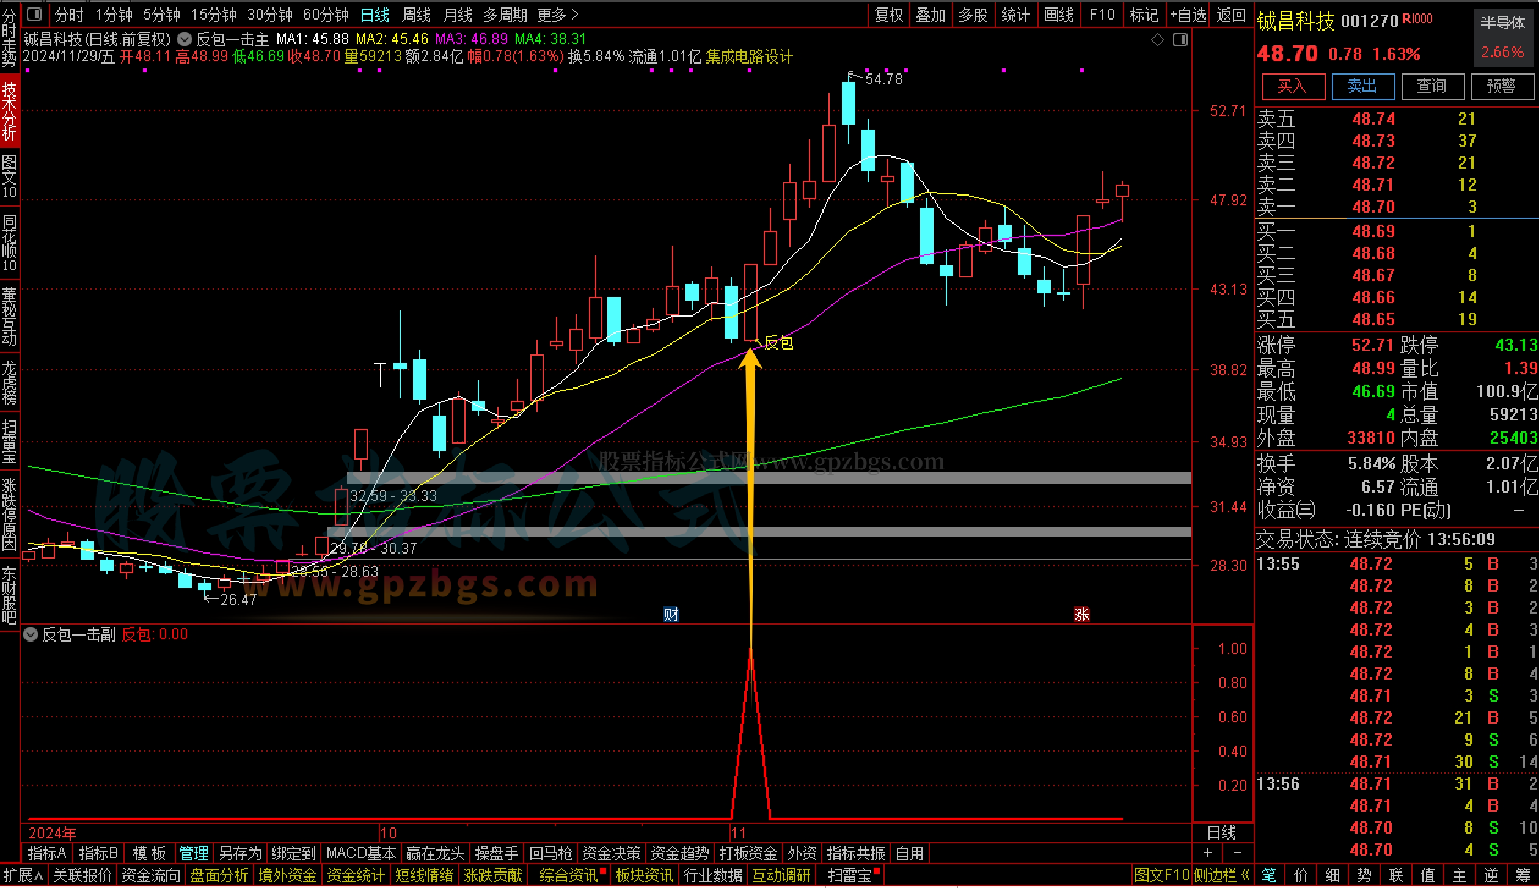Open the 龙虎榜 sidebar panel
This screenshot has width=1539, height=888.
[9, 383]
